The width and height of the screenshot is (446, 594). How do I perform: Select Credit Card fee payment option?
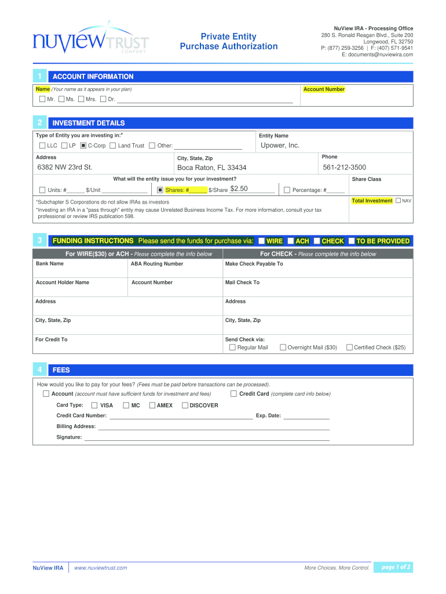click(x=234, y=394)
